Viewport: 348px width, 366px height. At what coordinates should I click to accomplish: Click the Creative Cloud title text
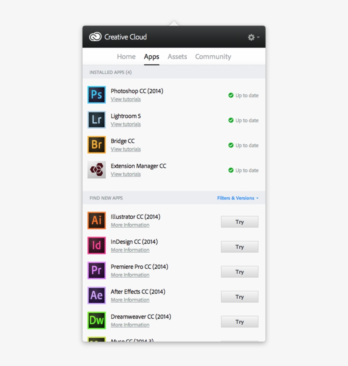[126, 37]
